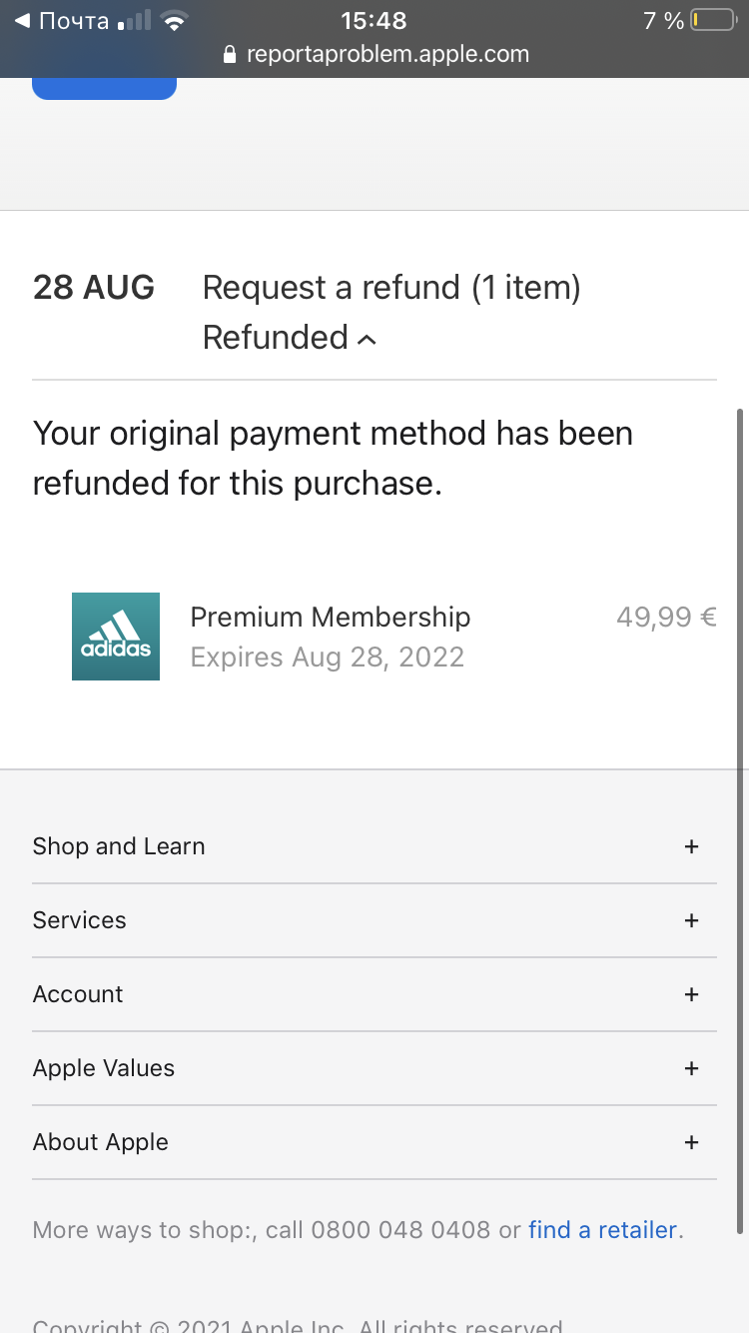The image size is (749, 1333).
Task: Expand the About Apple plus icon
Action: [x=691, y=1142]
